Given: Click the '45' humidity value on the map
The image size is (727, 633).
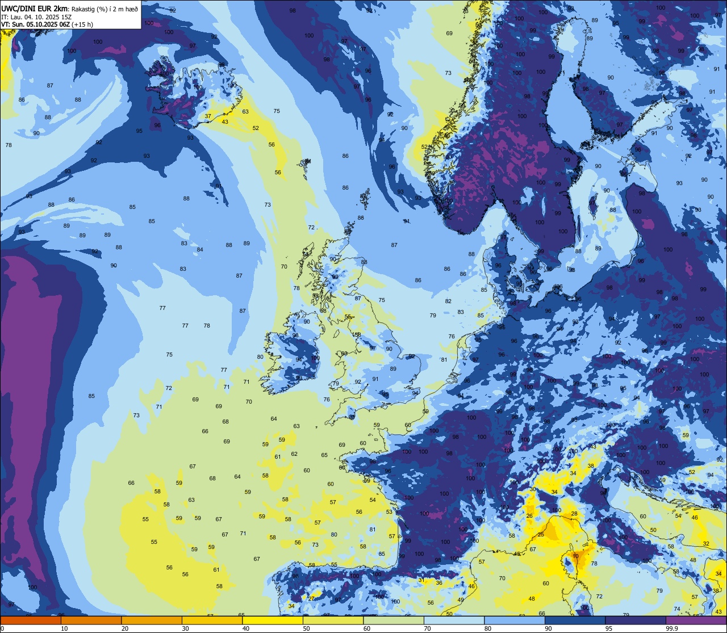Looking at the screenshot, I should pos(517,554).
